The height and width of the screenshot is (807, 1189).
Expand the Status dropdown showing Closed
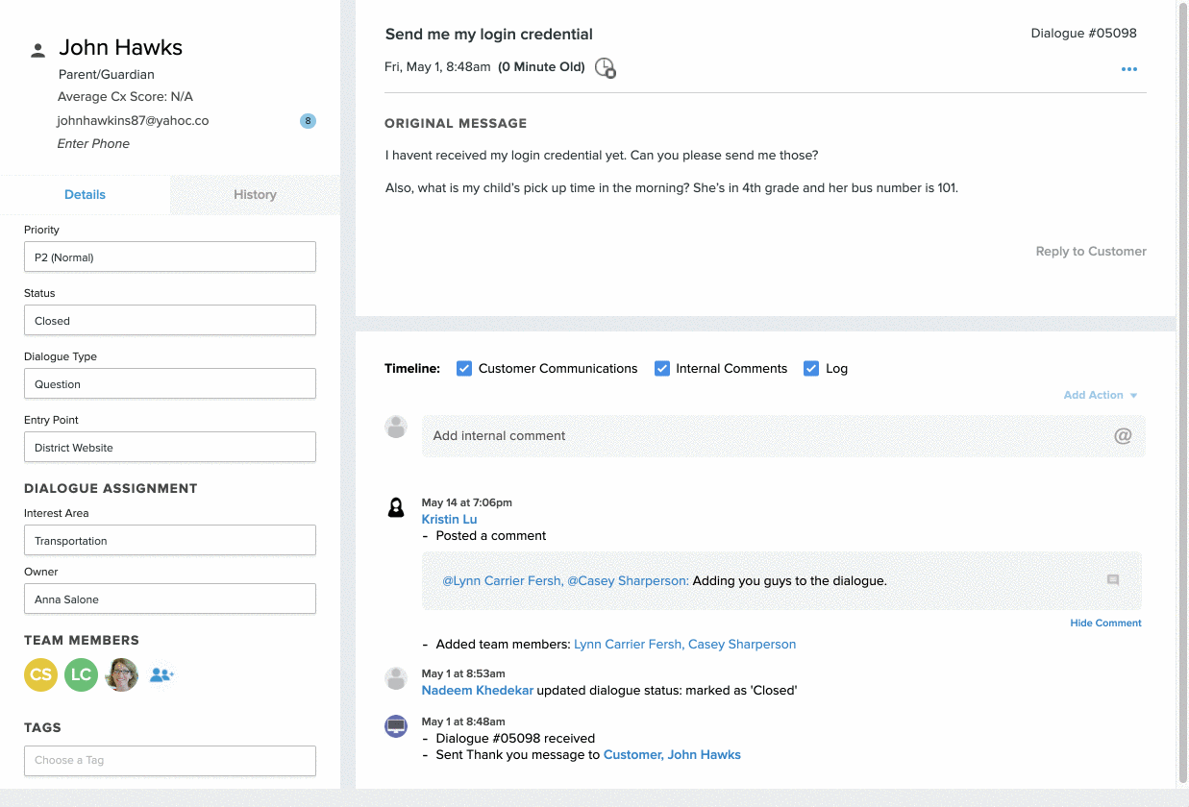pyautogui.click(x=170, y=321)
